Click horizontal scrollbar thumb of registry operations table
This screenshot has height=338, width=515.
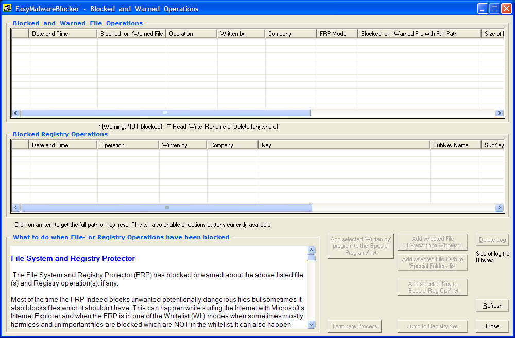pos(166,208)
